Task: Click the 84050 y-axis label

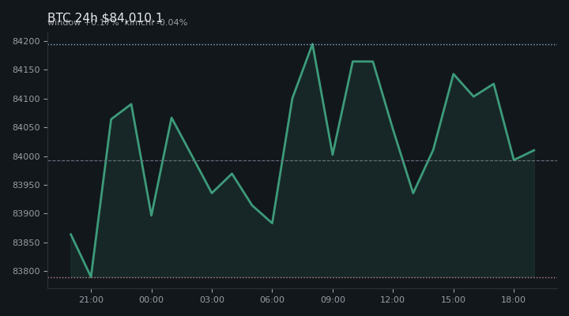Action: click(26, 127)
